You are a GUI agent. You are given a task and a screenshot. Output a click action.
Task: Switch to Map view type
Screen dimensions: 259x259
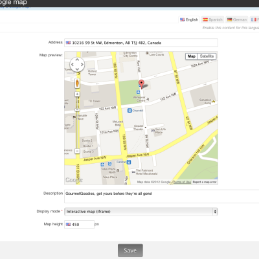pos(192,56)
